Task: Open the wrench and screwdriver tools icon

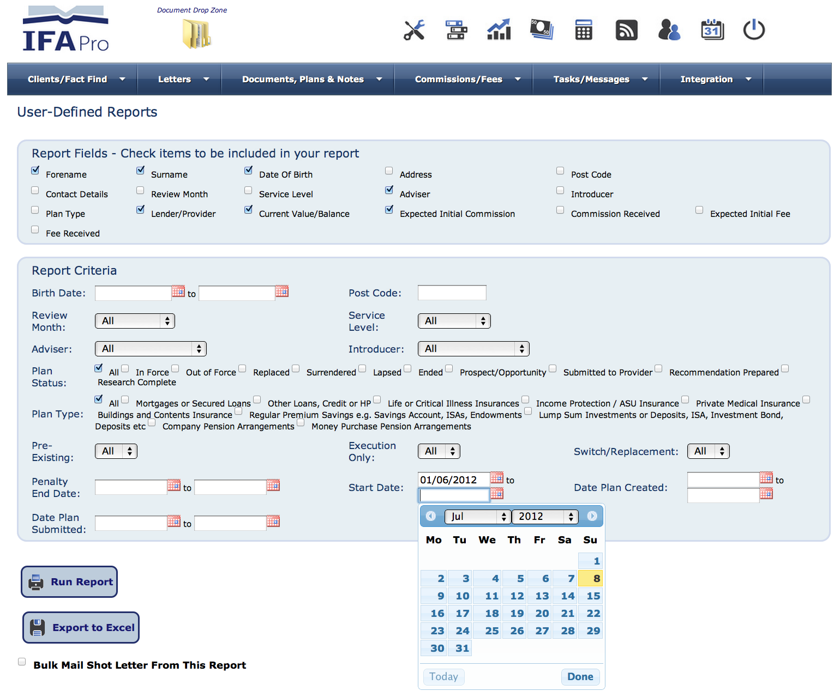Action: click(415, 30)
